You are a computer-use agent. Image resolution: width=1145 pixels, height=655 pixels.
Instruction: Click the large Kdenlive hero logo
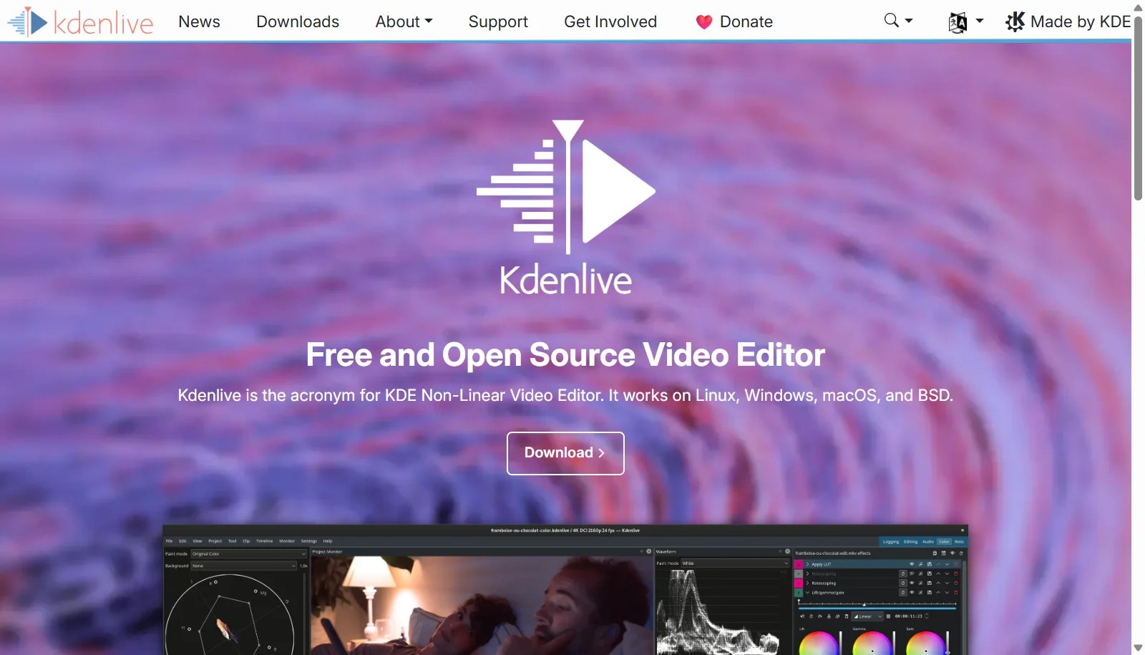point(565,208)
